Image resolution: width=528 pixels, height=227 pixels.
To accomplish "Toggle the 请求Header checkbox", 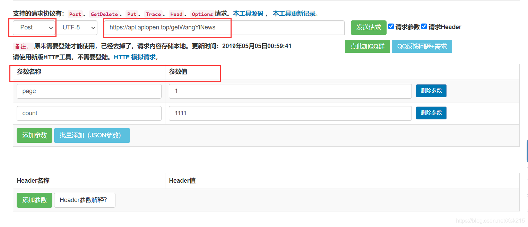I will click(424, 27).
